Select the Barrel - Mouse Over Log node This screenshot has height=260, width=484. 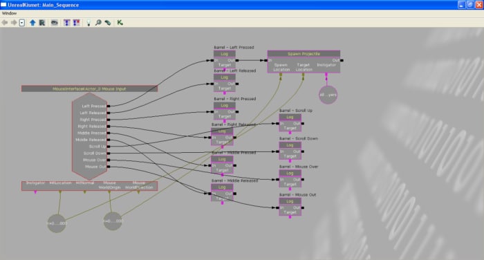coord(290,178)
